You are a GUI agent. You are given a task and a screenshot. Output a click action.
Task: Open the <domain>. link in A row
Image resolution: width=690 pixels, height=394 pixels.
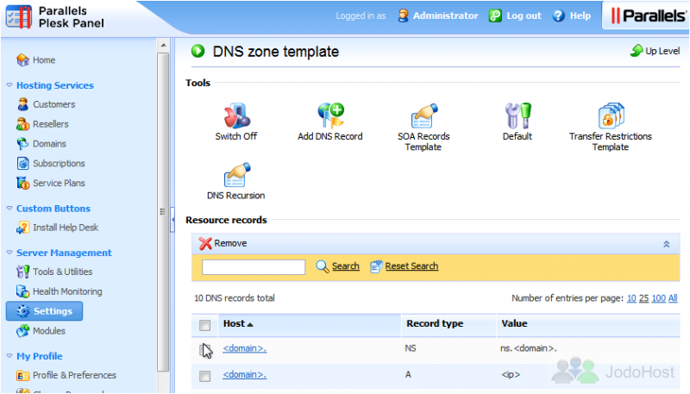[x=245, y=375]
